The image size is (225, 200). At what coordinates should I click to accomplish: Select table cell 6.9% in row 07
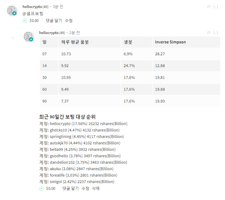[136, 54]
